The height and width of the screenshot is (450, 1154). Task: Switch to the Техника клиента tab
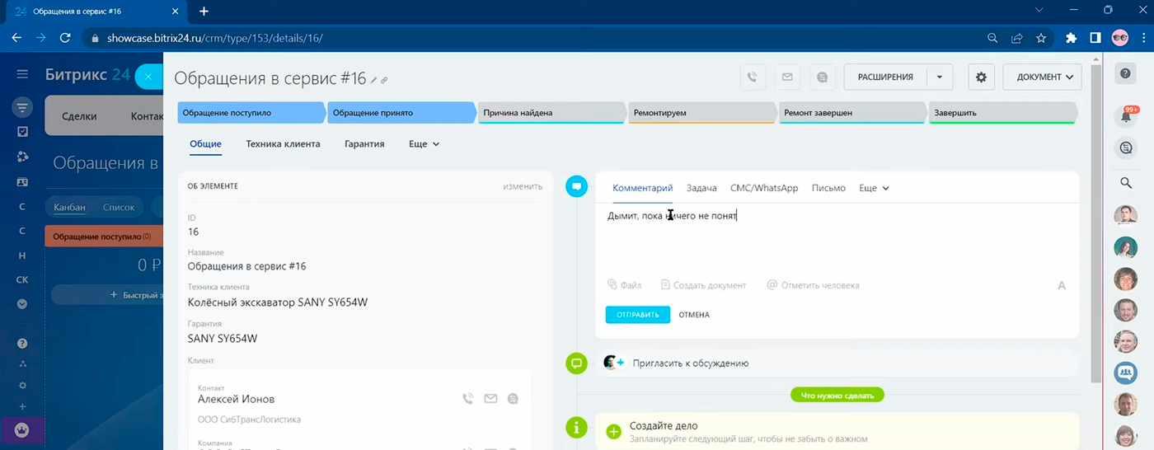(x=283, y=143)
